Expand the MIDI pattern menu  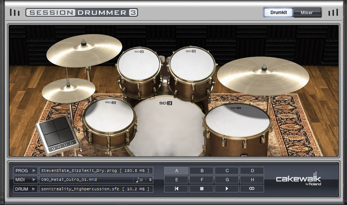(x=25, y=180)
